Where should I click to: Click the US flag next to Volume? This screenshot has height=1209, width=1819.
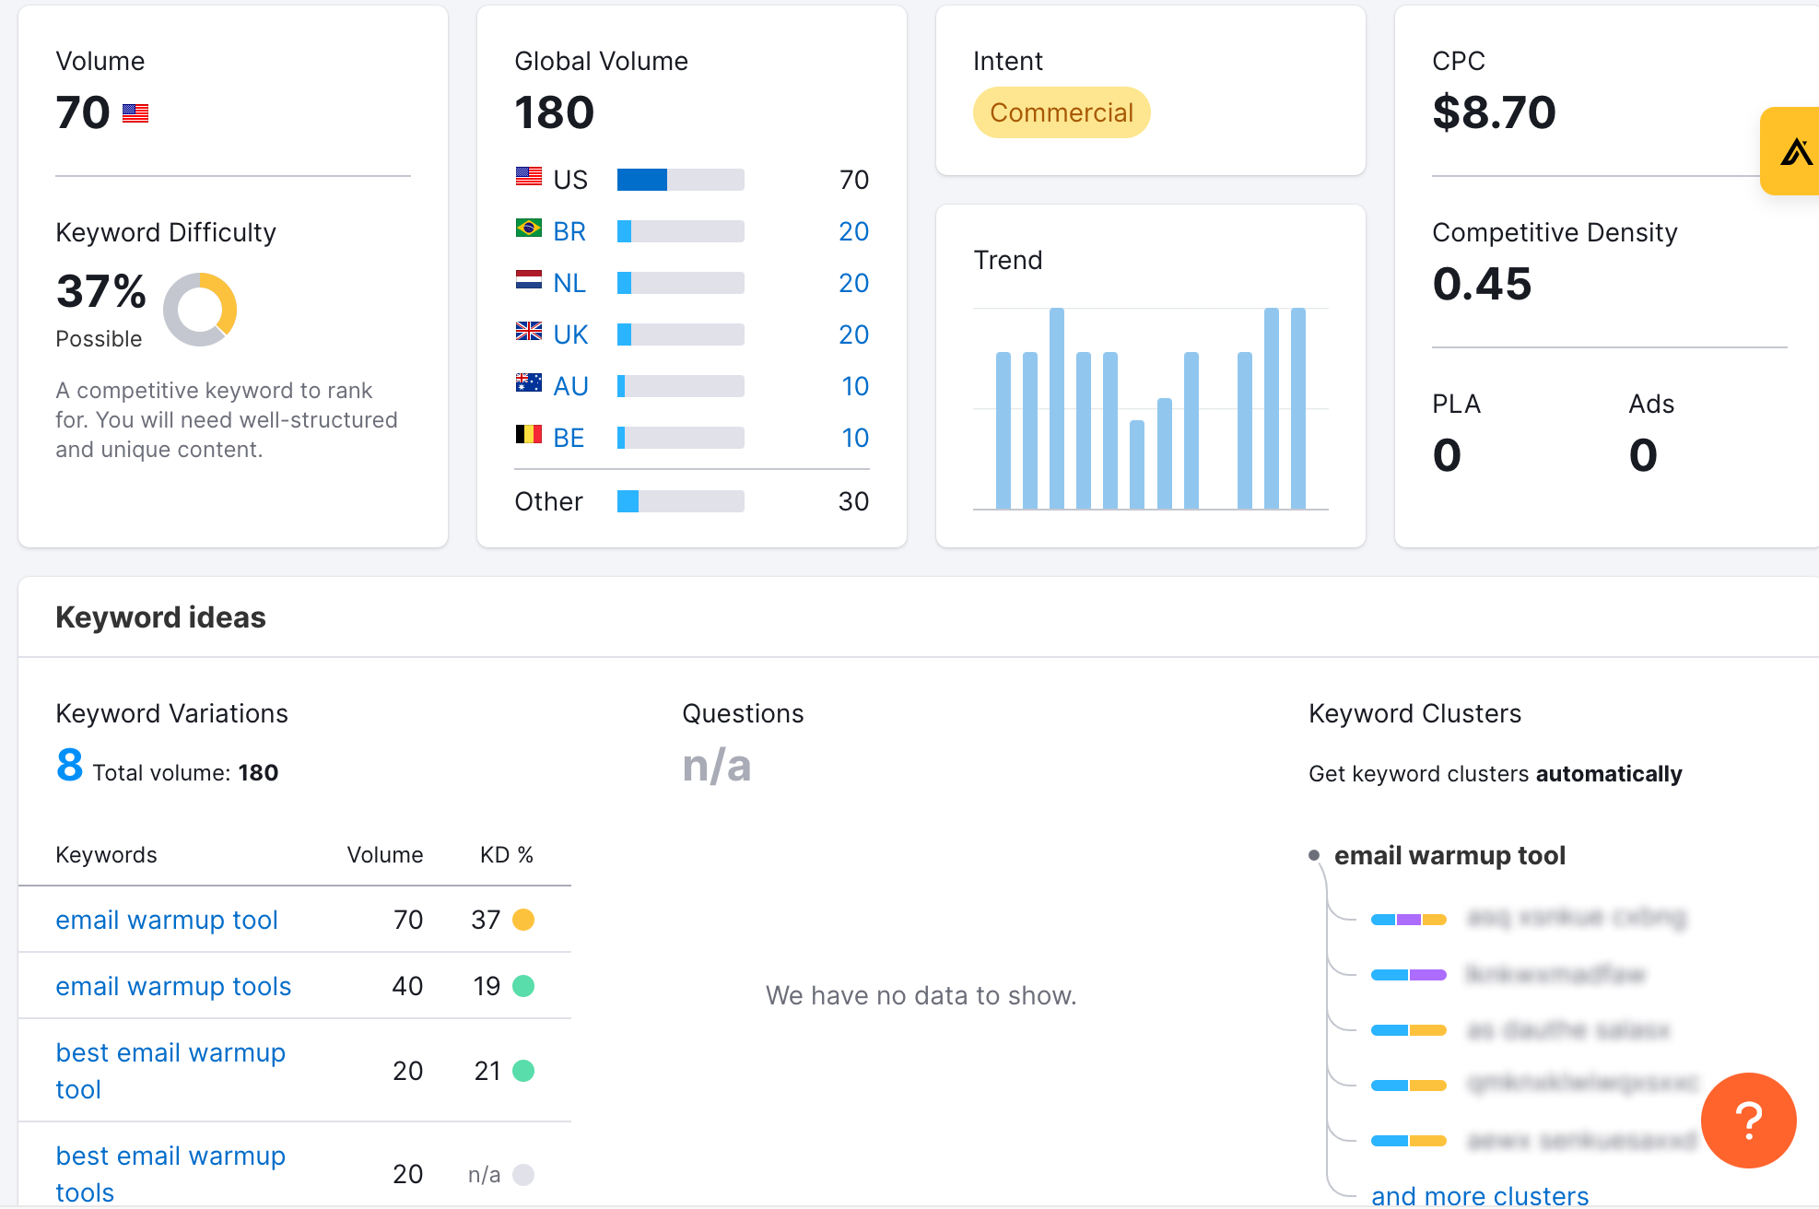135,113
